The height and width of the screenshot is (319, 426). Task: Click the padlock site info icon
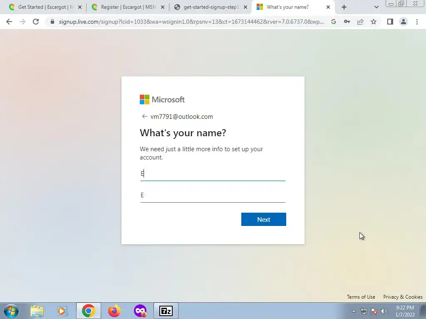pyautogui.click(x=52, y=22)
